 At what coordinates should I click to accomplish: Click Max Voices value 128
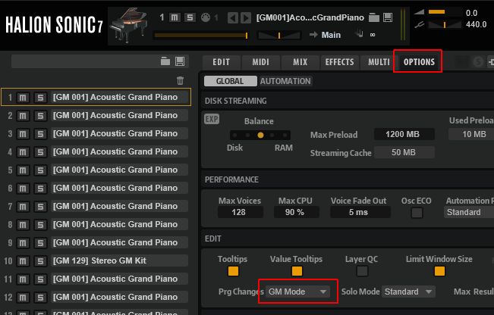[240, 212]
